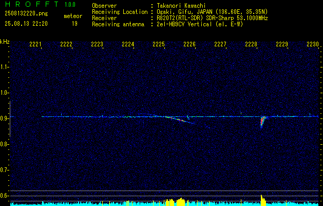Click the 2223 time axis label
Screen dimensions: 323x206
pos(97,44)
